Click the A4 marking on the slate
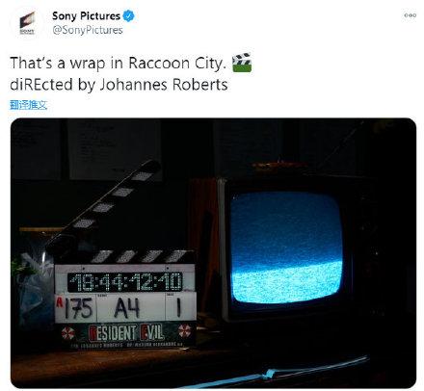 coord(127,307)
